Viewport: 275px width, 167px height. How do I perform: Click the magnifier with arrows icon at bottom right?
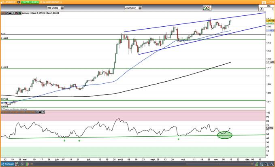click(x=262, y=164)
